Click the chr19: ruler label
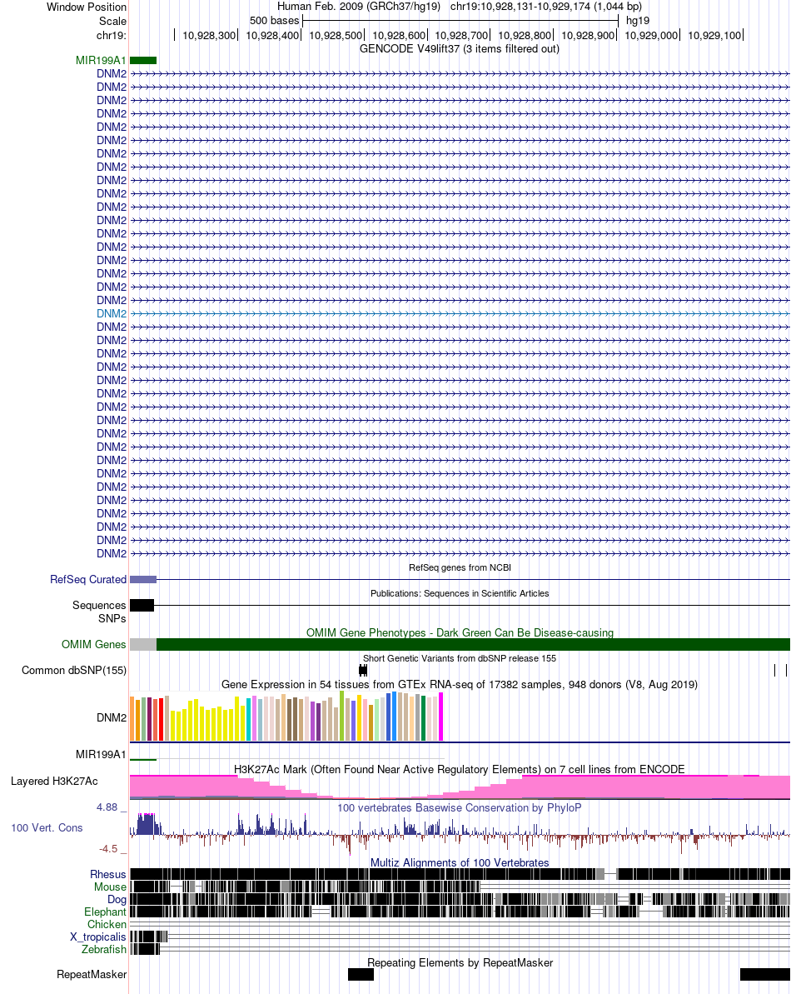Viewport: 791px width, 994px height. [x=112, y=36]
